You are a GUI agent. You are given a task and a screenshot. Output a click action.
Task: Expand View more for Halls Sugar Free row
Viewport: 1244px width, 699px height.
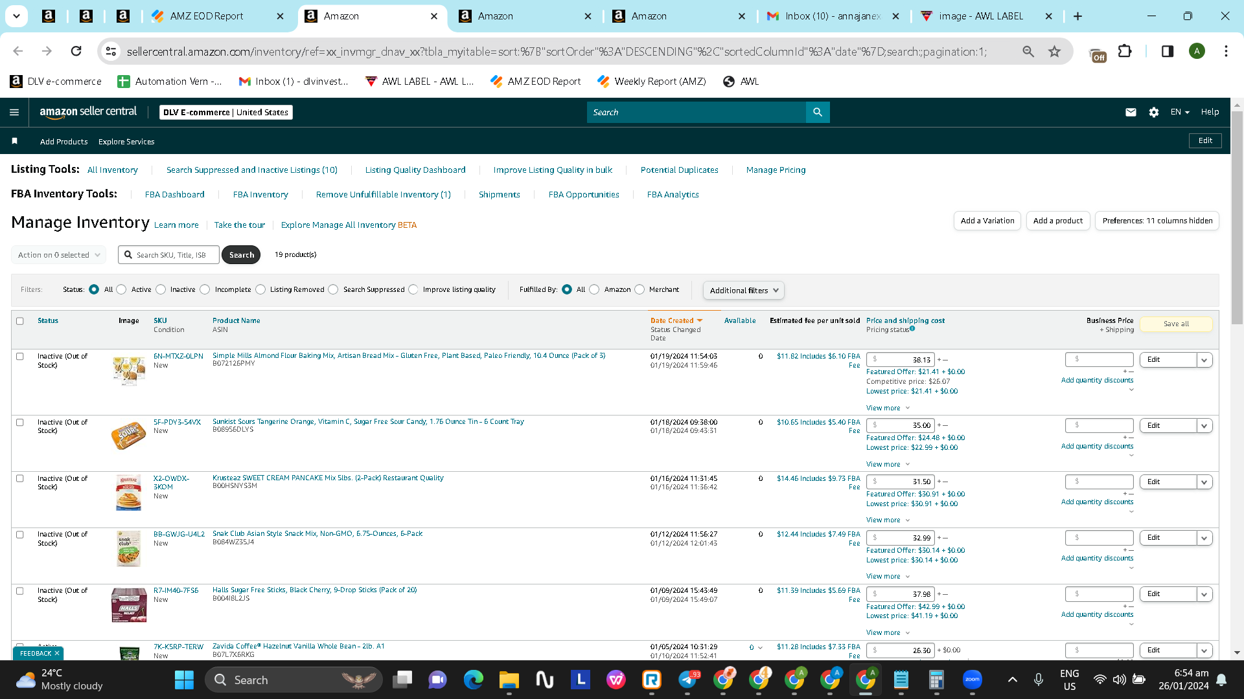pyautogui.click(x=888, y=633)
